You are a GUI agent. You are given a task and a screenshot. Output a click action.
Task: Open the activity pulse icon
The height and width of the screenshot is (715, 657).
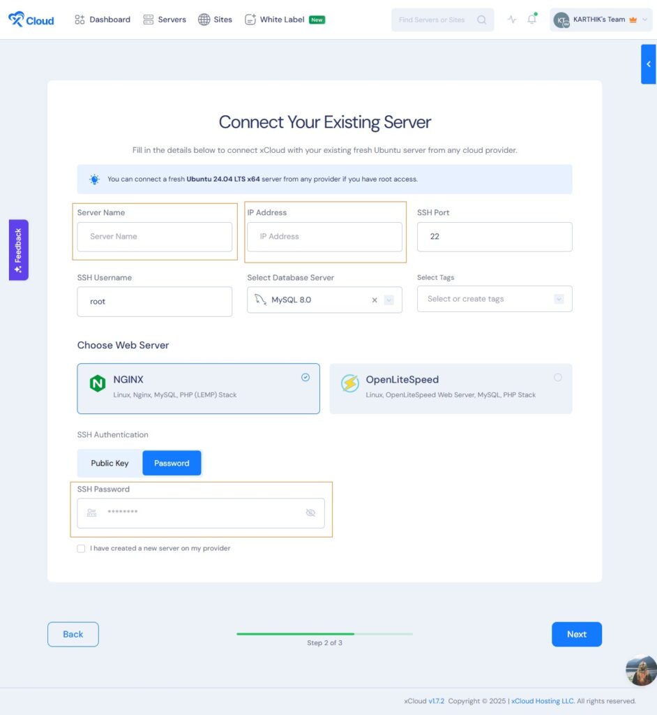point(512,19)
